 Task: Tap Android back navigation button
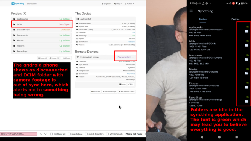click(202, 137)
